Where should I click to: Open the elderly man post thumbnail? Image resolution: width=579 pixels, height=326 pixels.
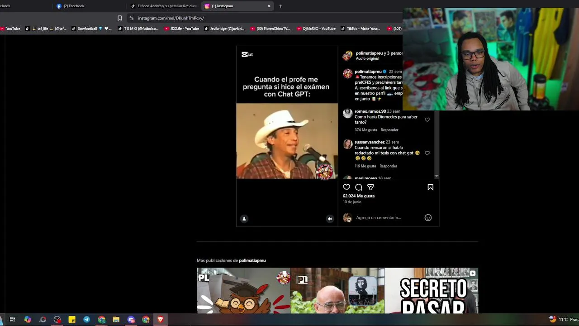337,291
